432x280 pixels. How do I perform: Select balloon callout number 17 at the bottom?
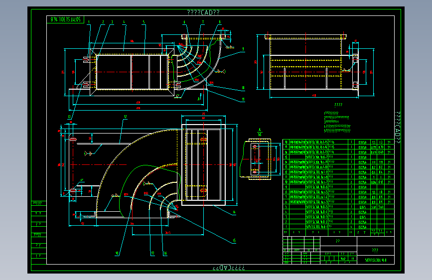pos(152,253)
